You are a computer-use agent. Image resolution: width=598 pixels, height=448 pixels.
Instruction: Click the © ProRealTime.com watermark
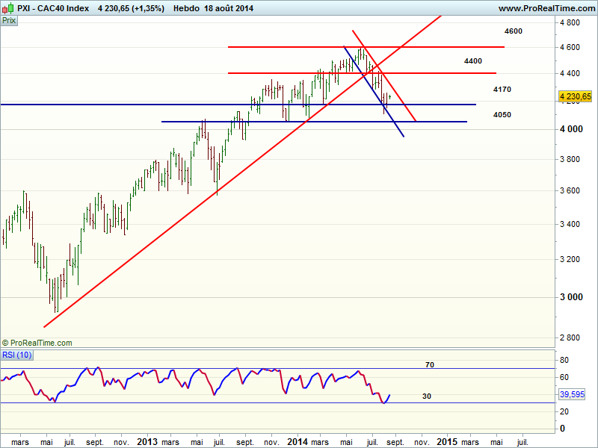pyautogui.click(x=37, y=343)
